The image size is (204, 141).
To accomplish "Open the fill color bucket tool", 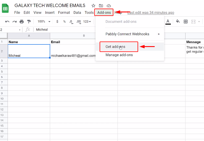I will [178, 21].
